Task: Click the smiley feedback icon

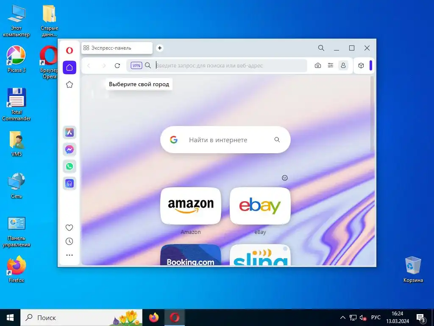Action: (x=285, y=178)
